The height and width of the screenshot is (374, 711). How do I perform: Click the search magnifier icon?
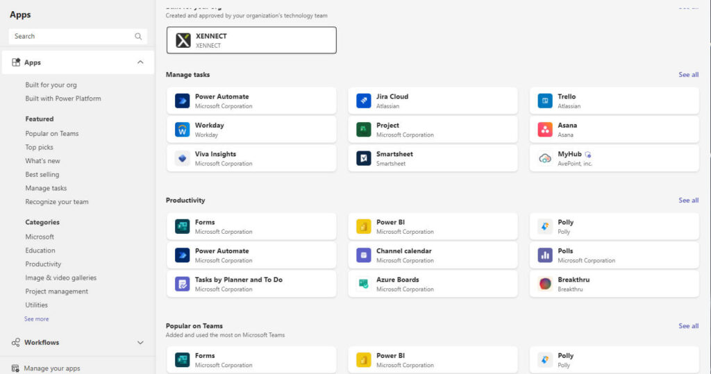[138, 36]
